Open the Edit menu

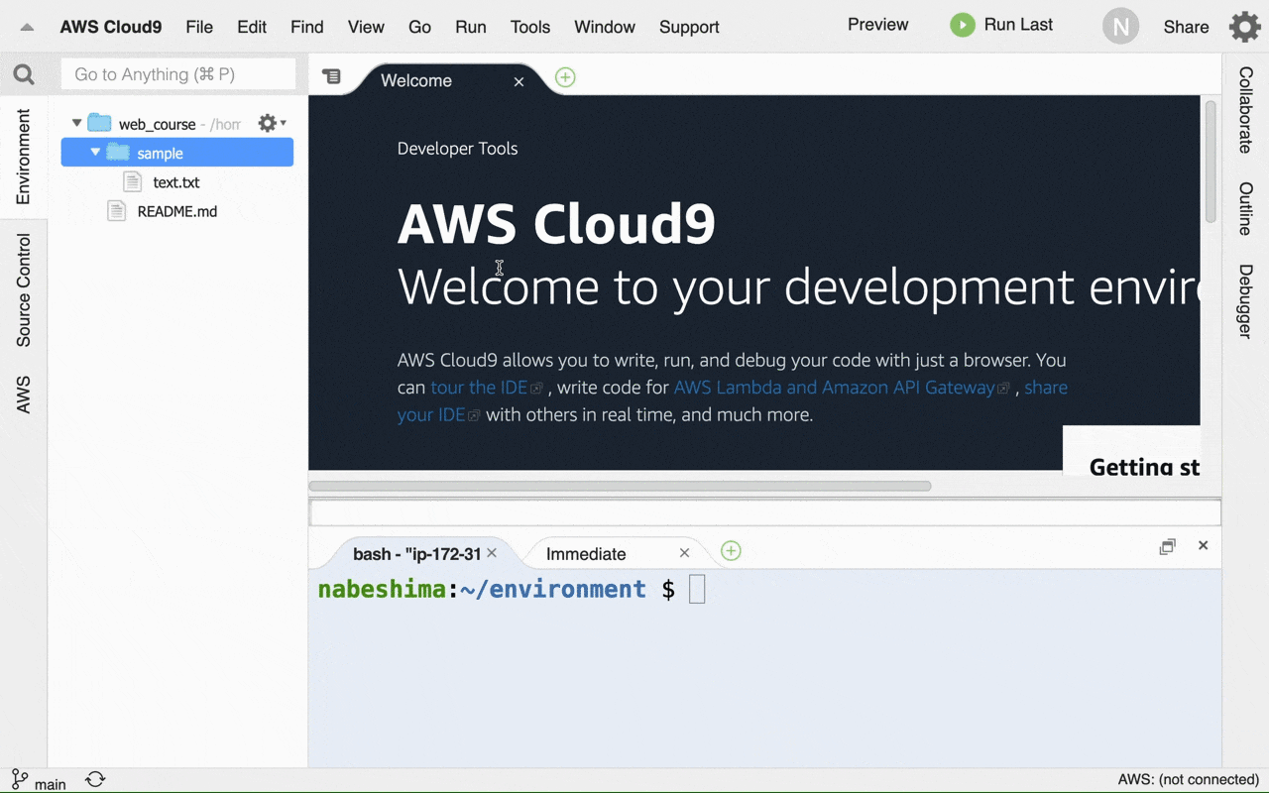click(x=252, y=27)
